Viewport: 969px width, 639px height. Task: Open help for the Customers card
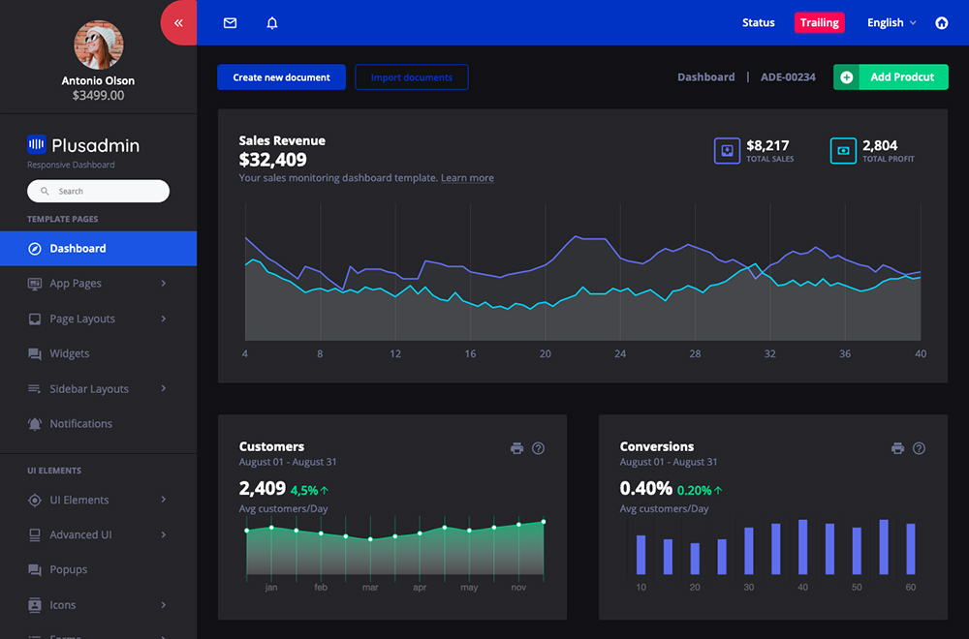(539, 448)
